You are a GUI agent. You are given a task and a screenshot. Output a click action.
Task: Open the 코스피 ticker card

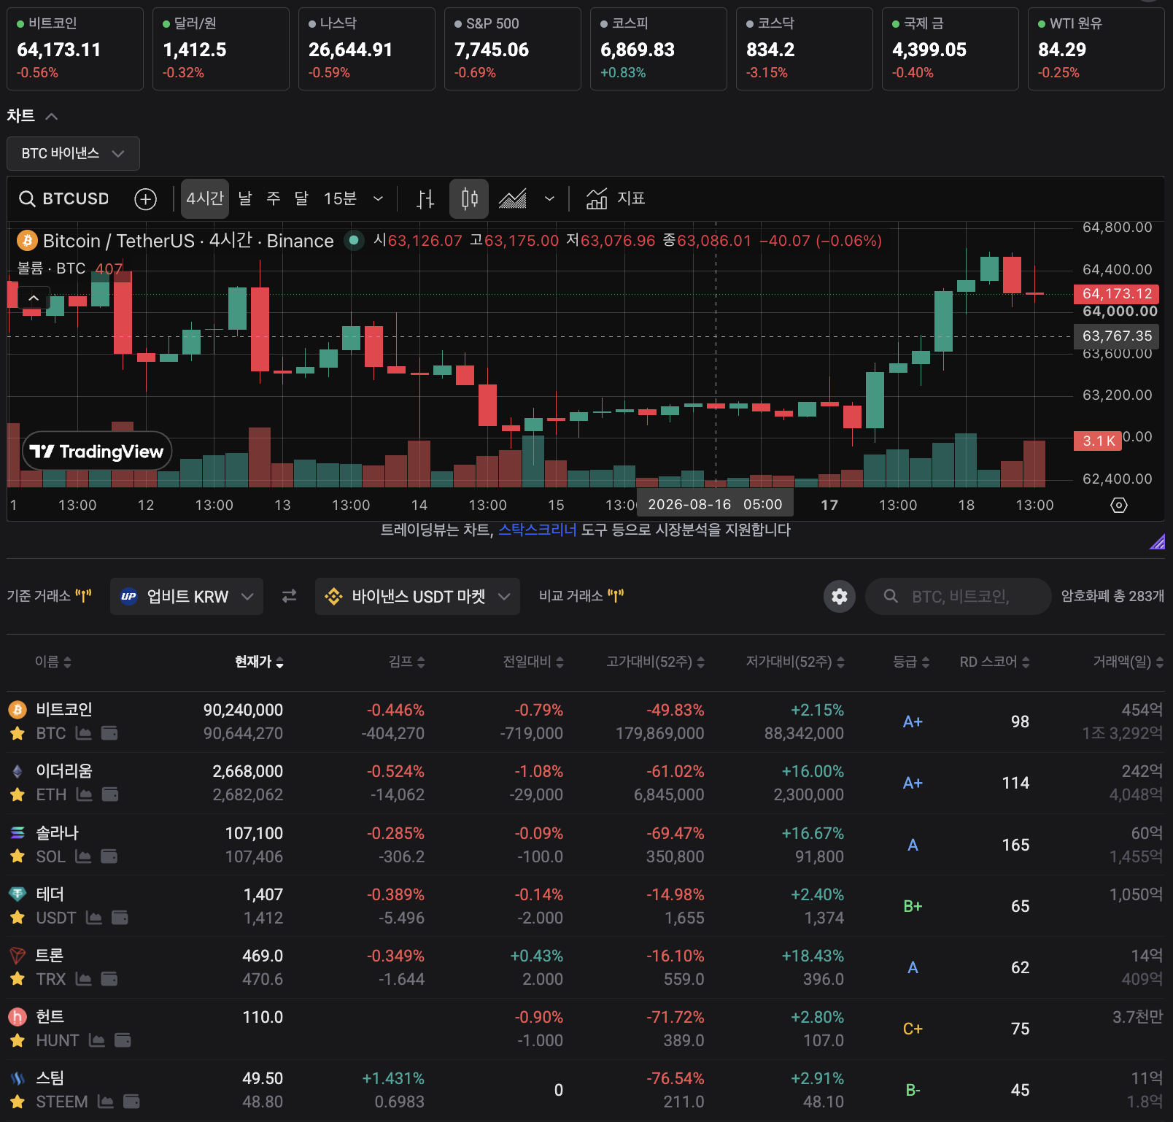(659, 49)
